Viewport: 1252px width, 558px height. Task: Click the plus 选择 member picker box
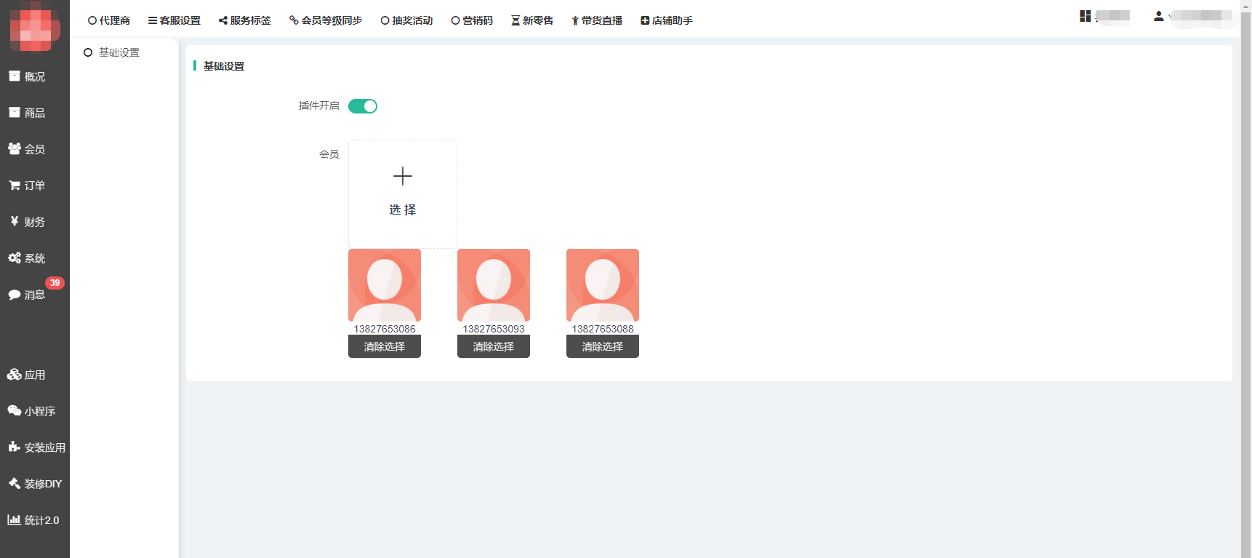[x=402, y=194]
